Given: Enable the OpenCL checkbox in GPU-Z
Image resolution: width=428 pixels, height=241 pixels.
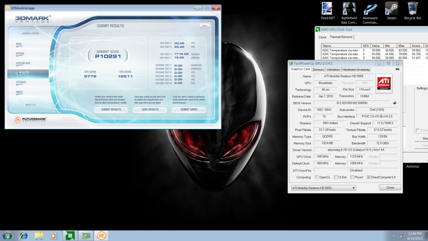Looking at the screenshot, I should pos(317,177).
